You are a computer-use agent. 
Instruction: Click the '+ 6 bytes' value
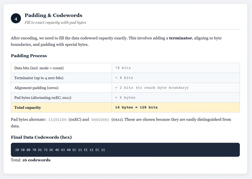coord(125,98)
